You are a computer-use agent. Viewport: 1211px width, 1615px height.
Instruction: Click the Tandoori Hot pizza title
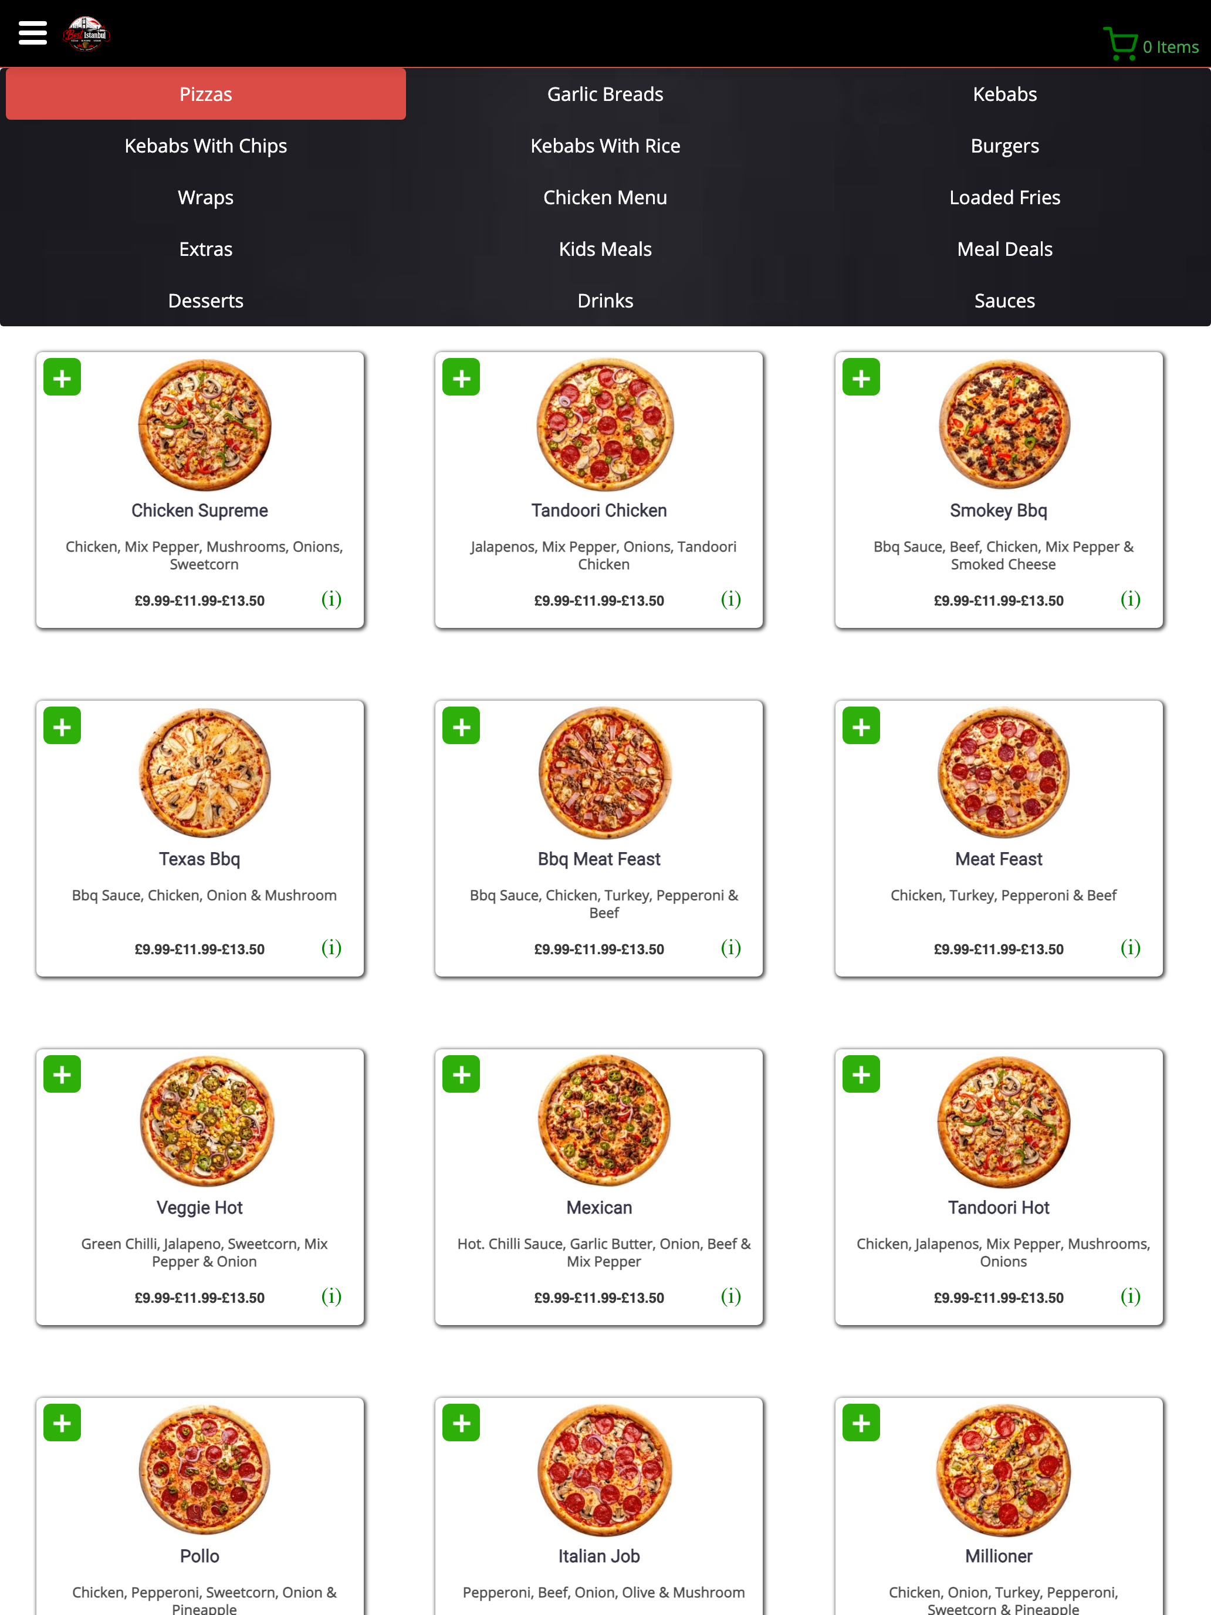[998, 1208]
